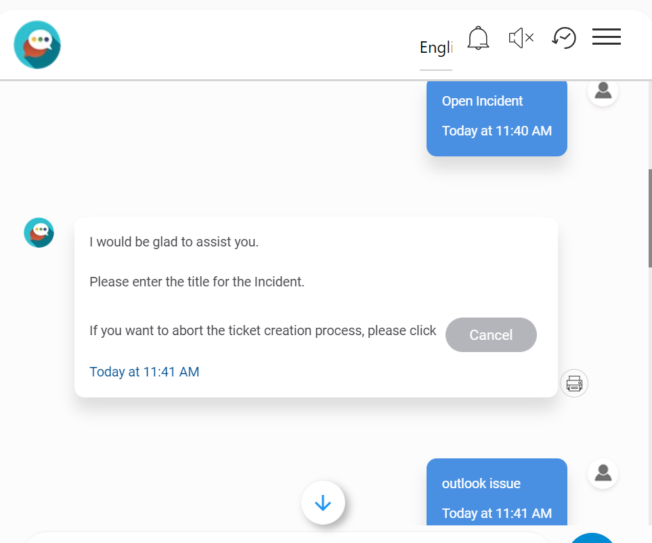Jump to latest message with down arrow
652x543 pixels.
point(323,503)
